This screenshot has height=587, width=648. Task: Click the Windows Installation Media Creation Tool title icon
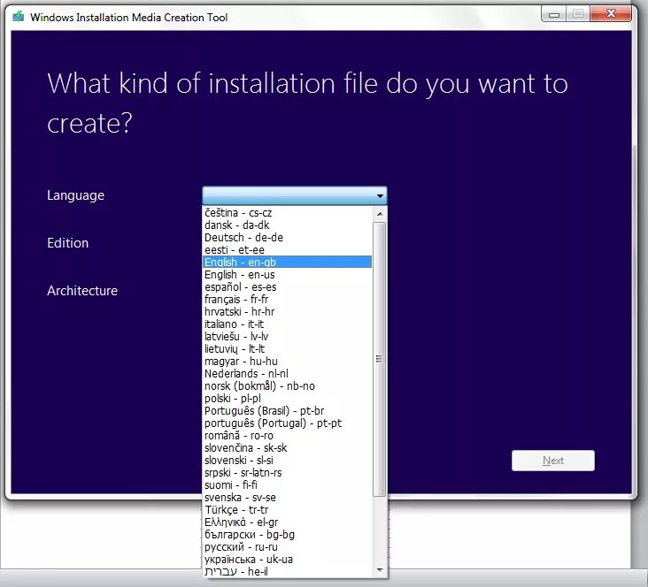tap(19, 17)
